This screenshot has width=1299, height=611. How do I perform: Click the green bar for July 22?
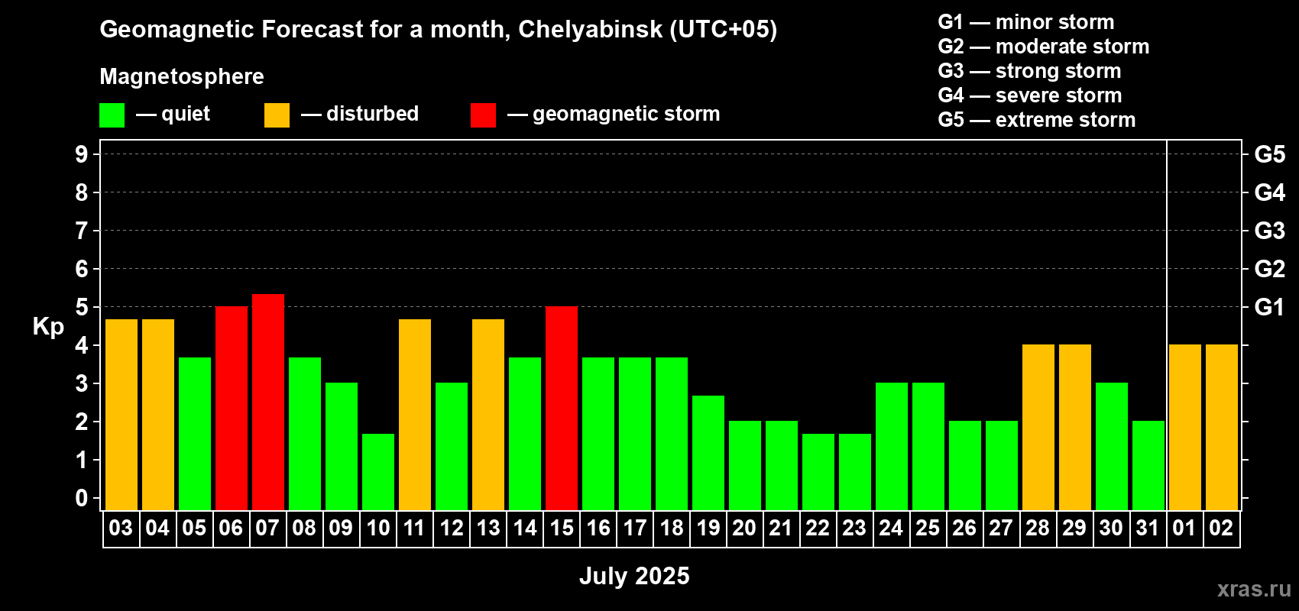818,472
